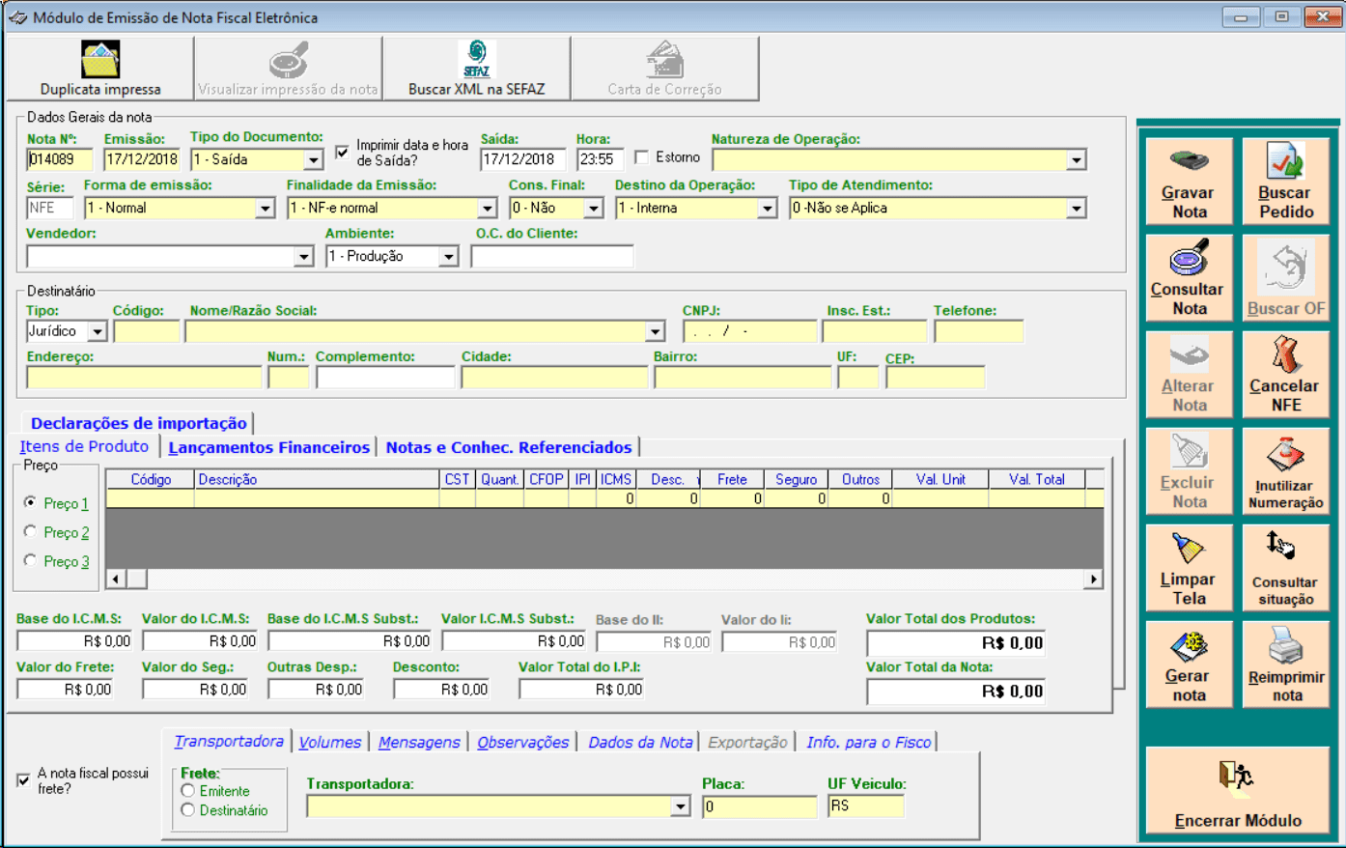Click Reimprimir nota printer icon
This screenshot has height=848, width=1346.
click(x=1285, y=646)
